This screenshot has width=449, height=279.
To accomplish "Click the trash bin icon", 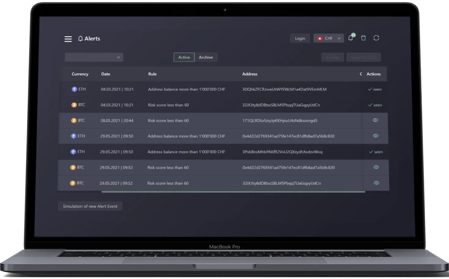I will pyautogui.click(x=363, y=38).
